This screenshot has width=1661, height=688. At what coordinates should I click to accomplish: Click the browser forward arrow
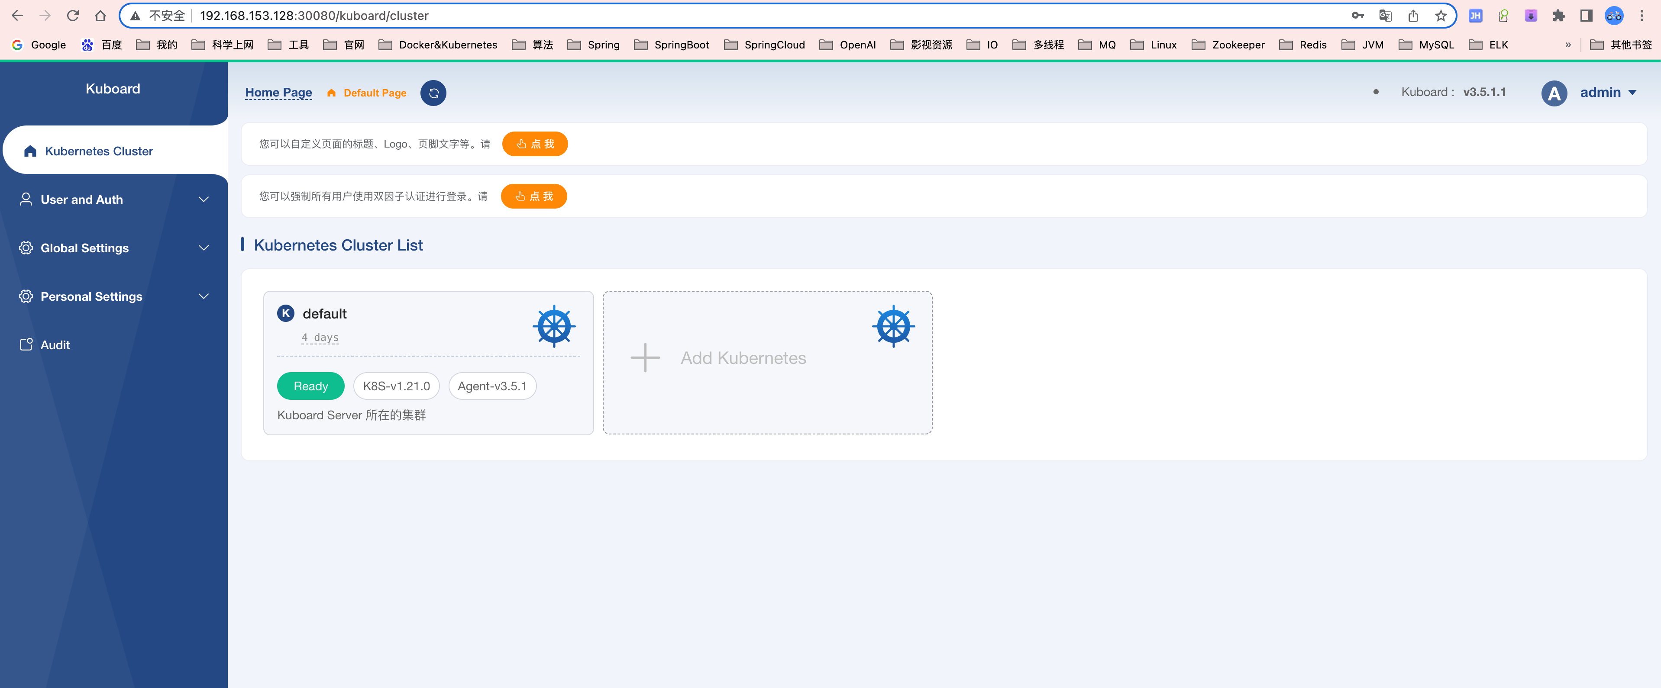pos(45,16)
